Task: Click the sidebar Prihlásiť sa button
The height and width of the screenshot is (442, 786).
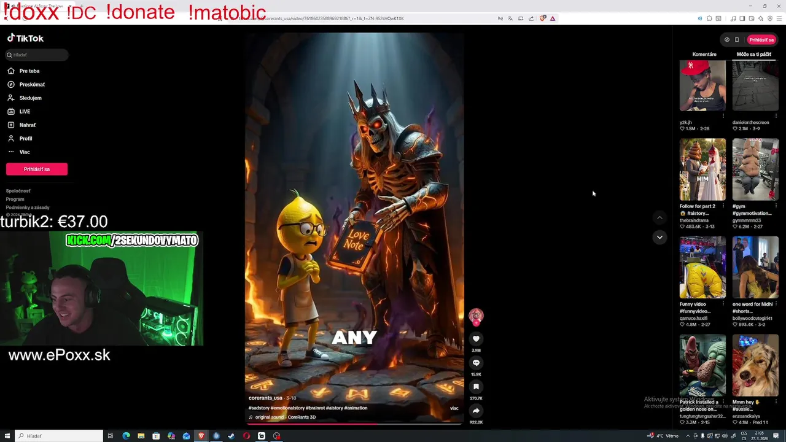Action: [37, 169]
